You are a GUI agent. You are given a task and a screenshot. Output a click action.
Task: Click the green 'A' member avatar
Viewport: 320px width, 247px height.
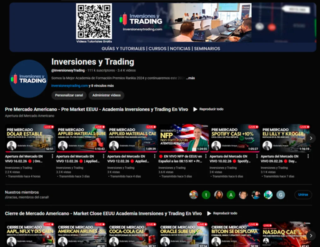(x=231, y=195)
